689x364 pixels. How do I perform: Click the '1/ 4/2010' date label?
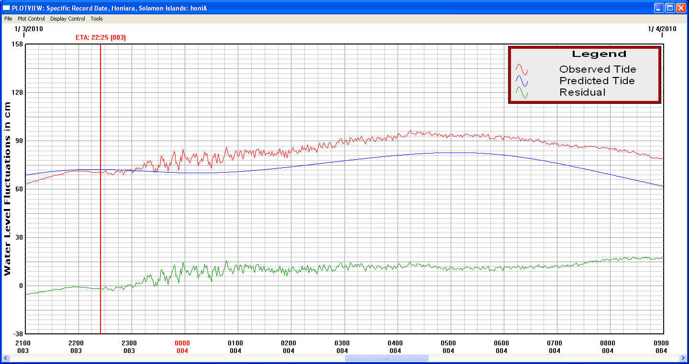tap(662, 29)
